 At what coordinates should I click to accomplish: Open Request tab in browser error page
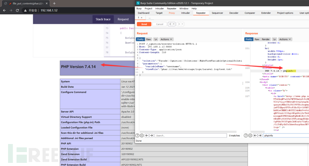(123, 19)
